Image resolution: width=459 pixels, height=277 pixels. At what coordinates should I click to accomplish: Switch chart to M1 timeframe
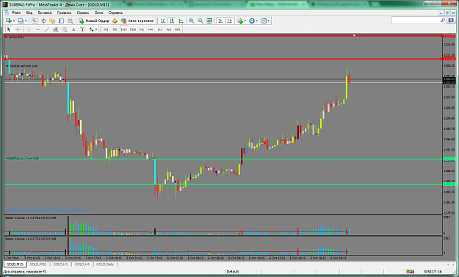point(106,29)
